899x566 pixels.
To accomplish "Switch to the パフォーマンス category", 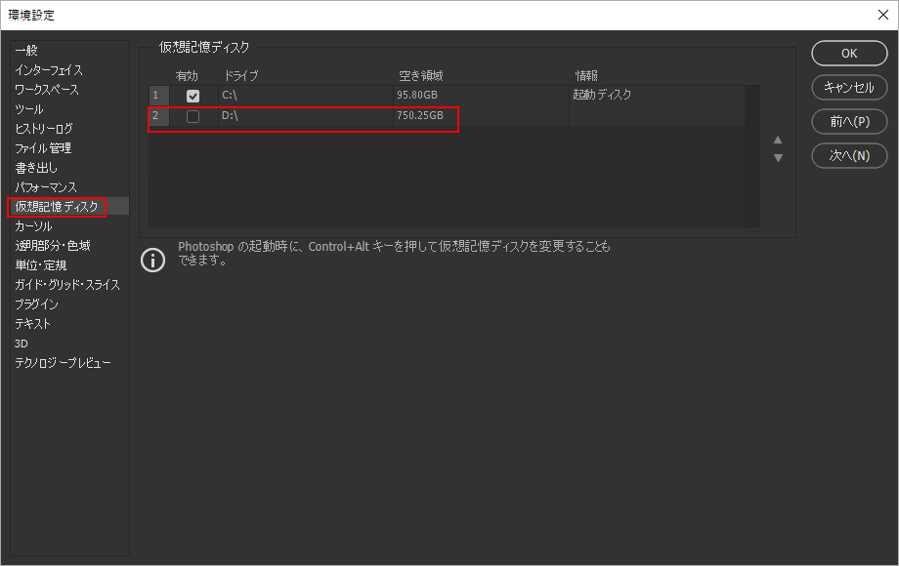I will pos(46,187).
